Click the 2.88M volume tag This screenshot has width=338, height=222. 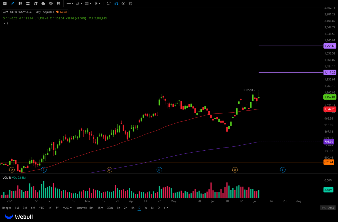(x=328, y=190)
